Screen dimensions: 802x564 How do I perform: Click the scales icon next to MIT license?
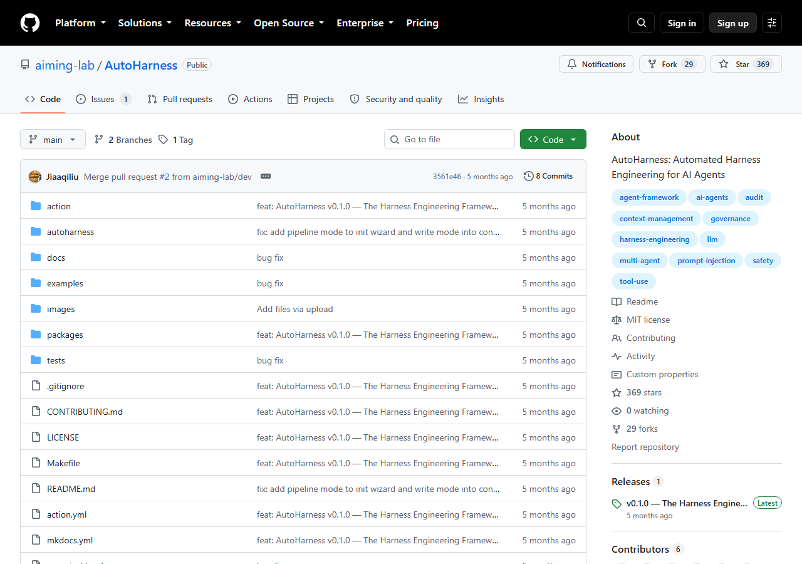point(617,320)
